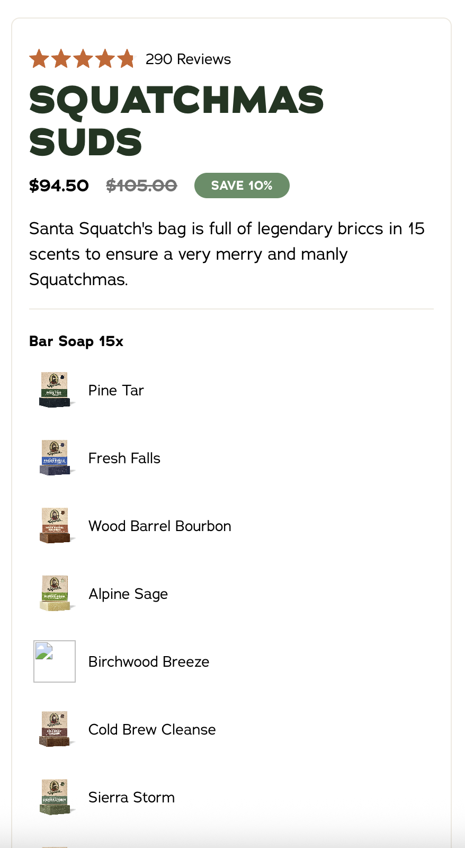This screenshot has width=465, height=848.
Task: Click the Wood Barrel Bourbon name
Action: coord(160,526)
